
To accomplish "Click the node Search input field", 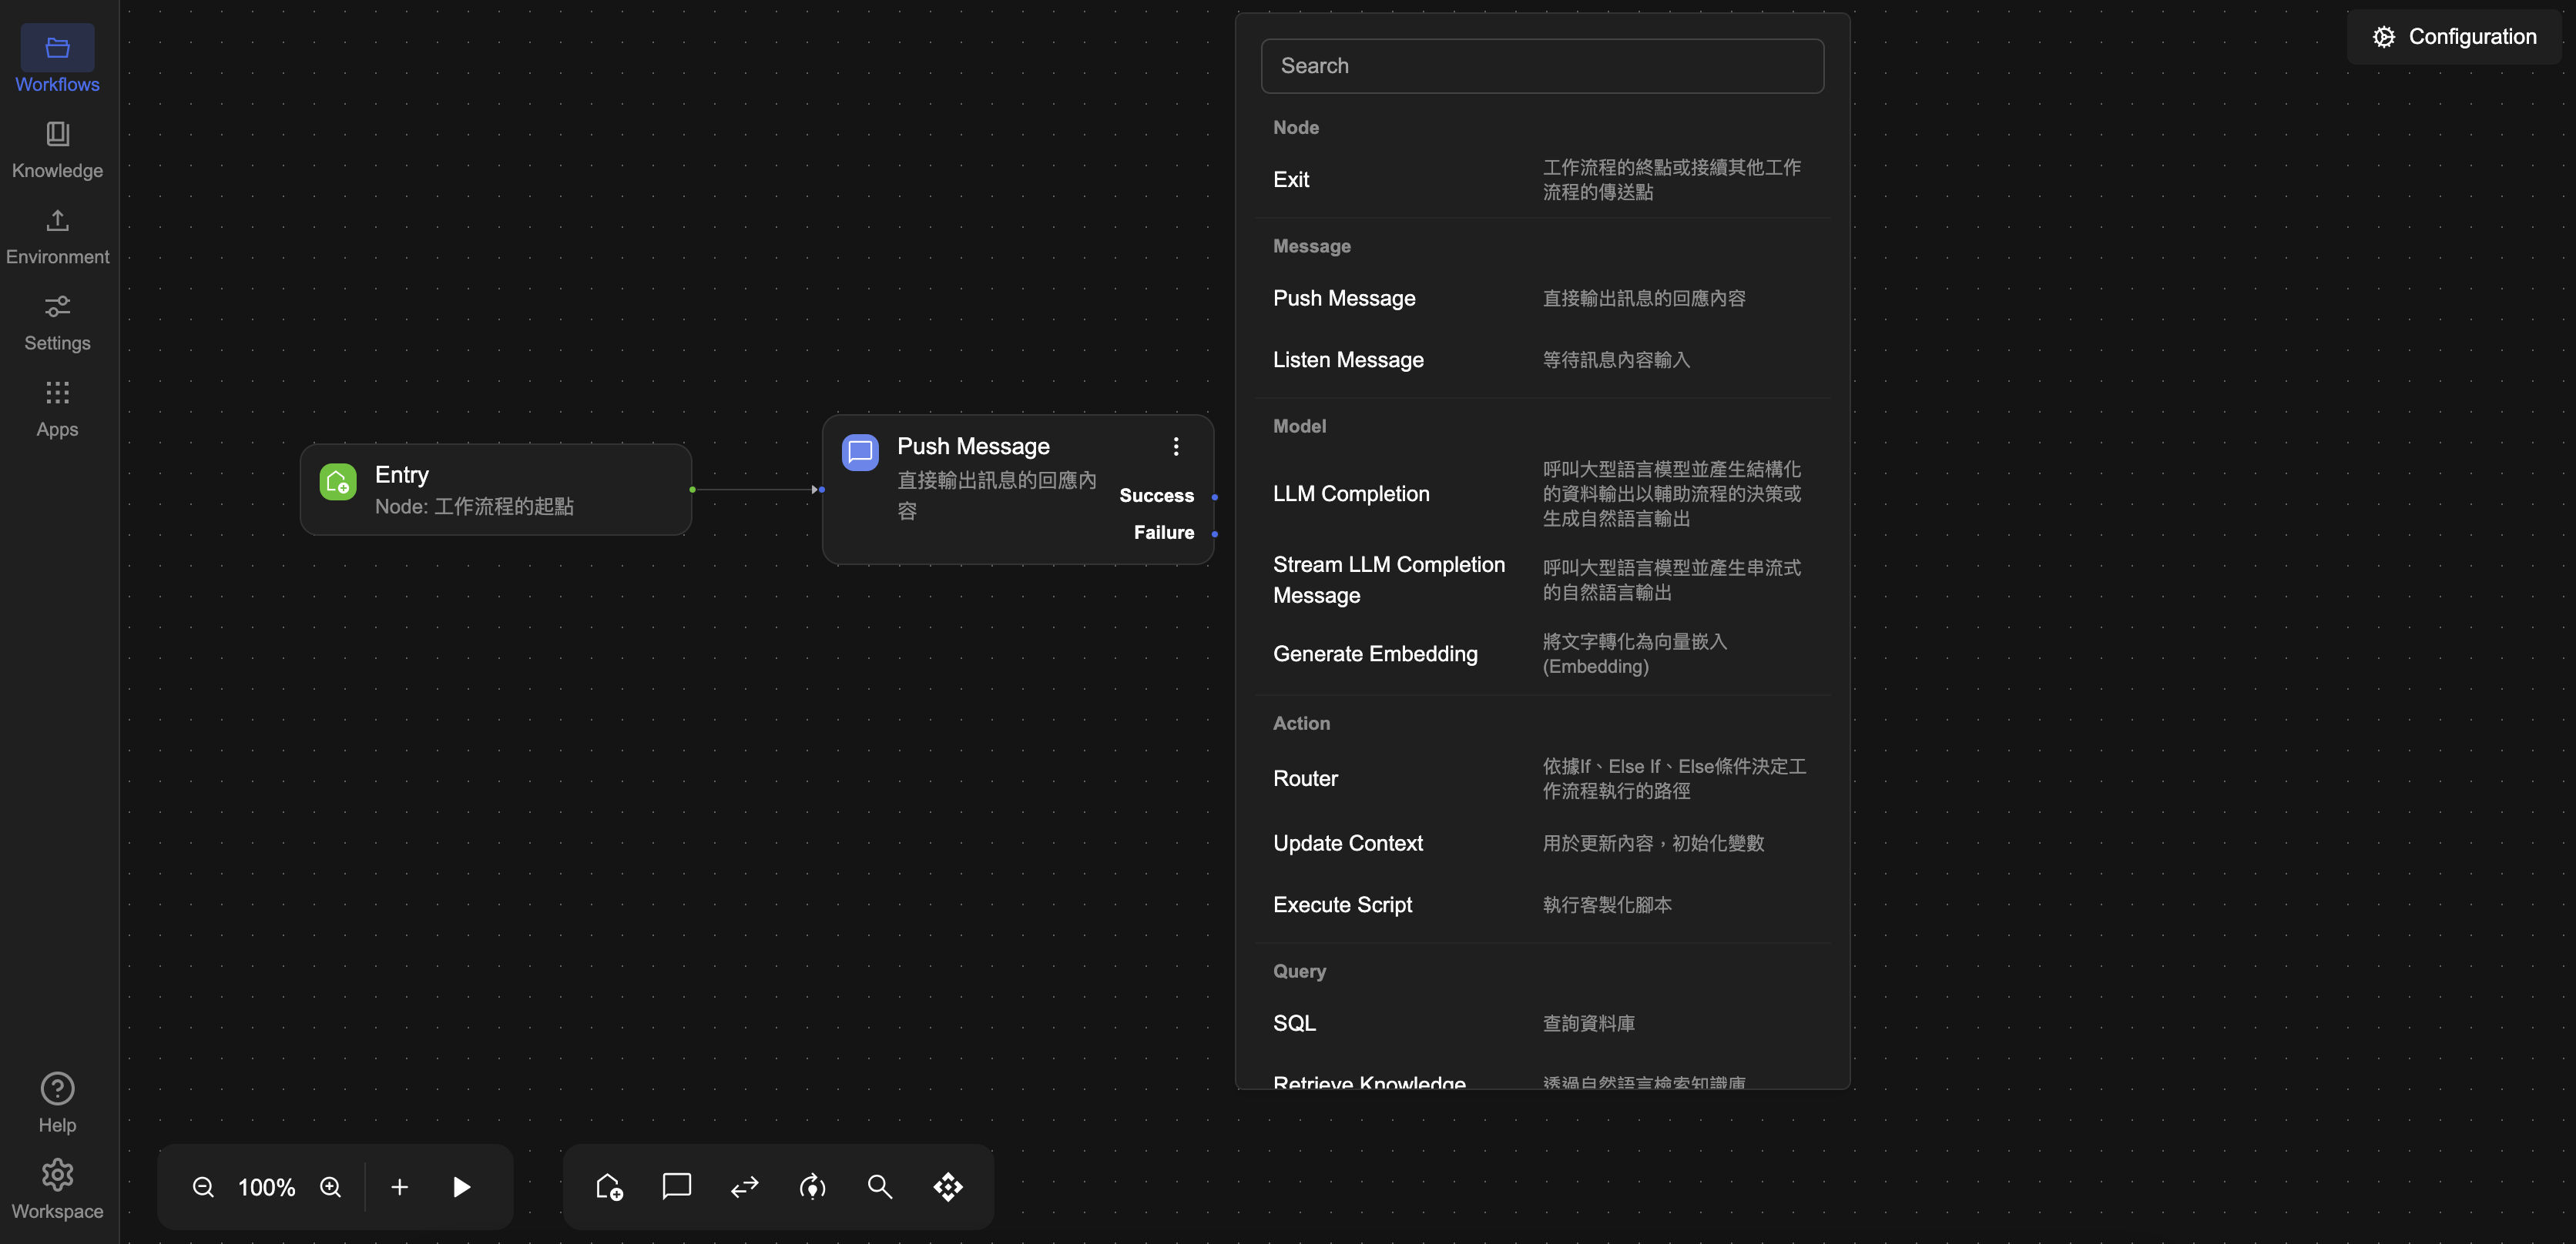I will coord(1542,66).
